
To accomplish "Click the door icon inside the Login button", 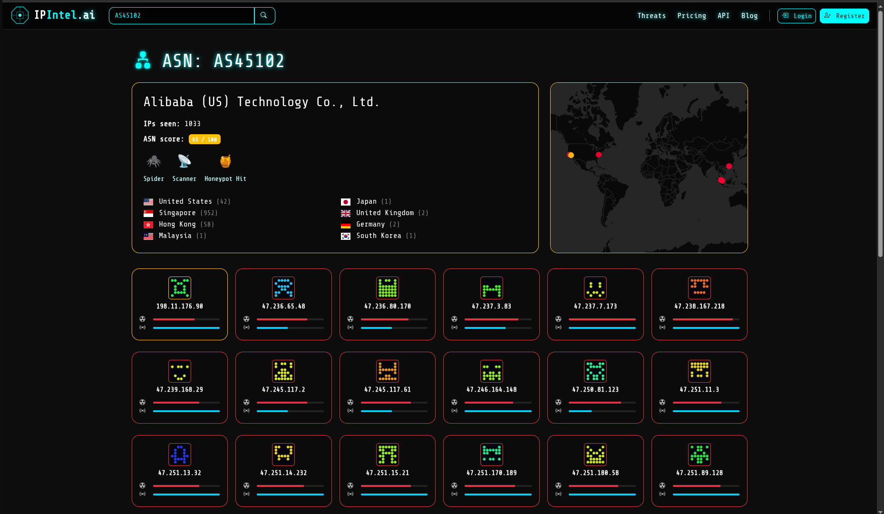I will click(785, 15).
